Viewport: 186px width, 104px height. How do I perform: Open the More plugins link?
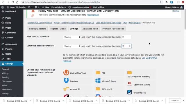[x=135, y=23]
